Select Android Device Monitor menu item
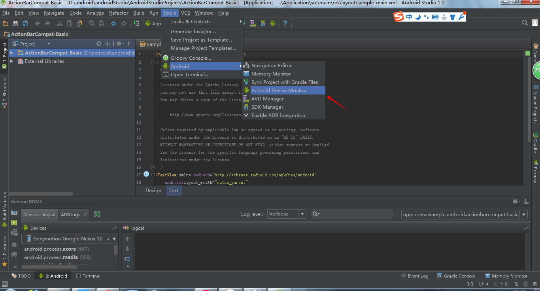The image size is (540, 291). [283, 91]
